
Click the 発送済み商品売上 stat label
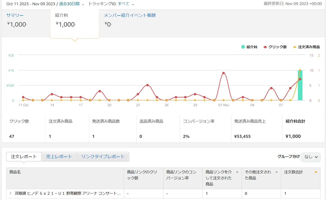(250, 121)
